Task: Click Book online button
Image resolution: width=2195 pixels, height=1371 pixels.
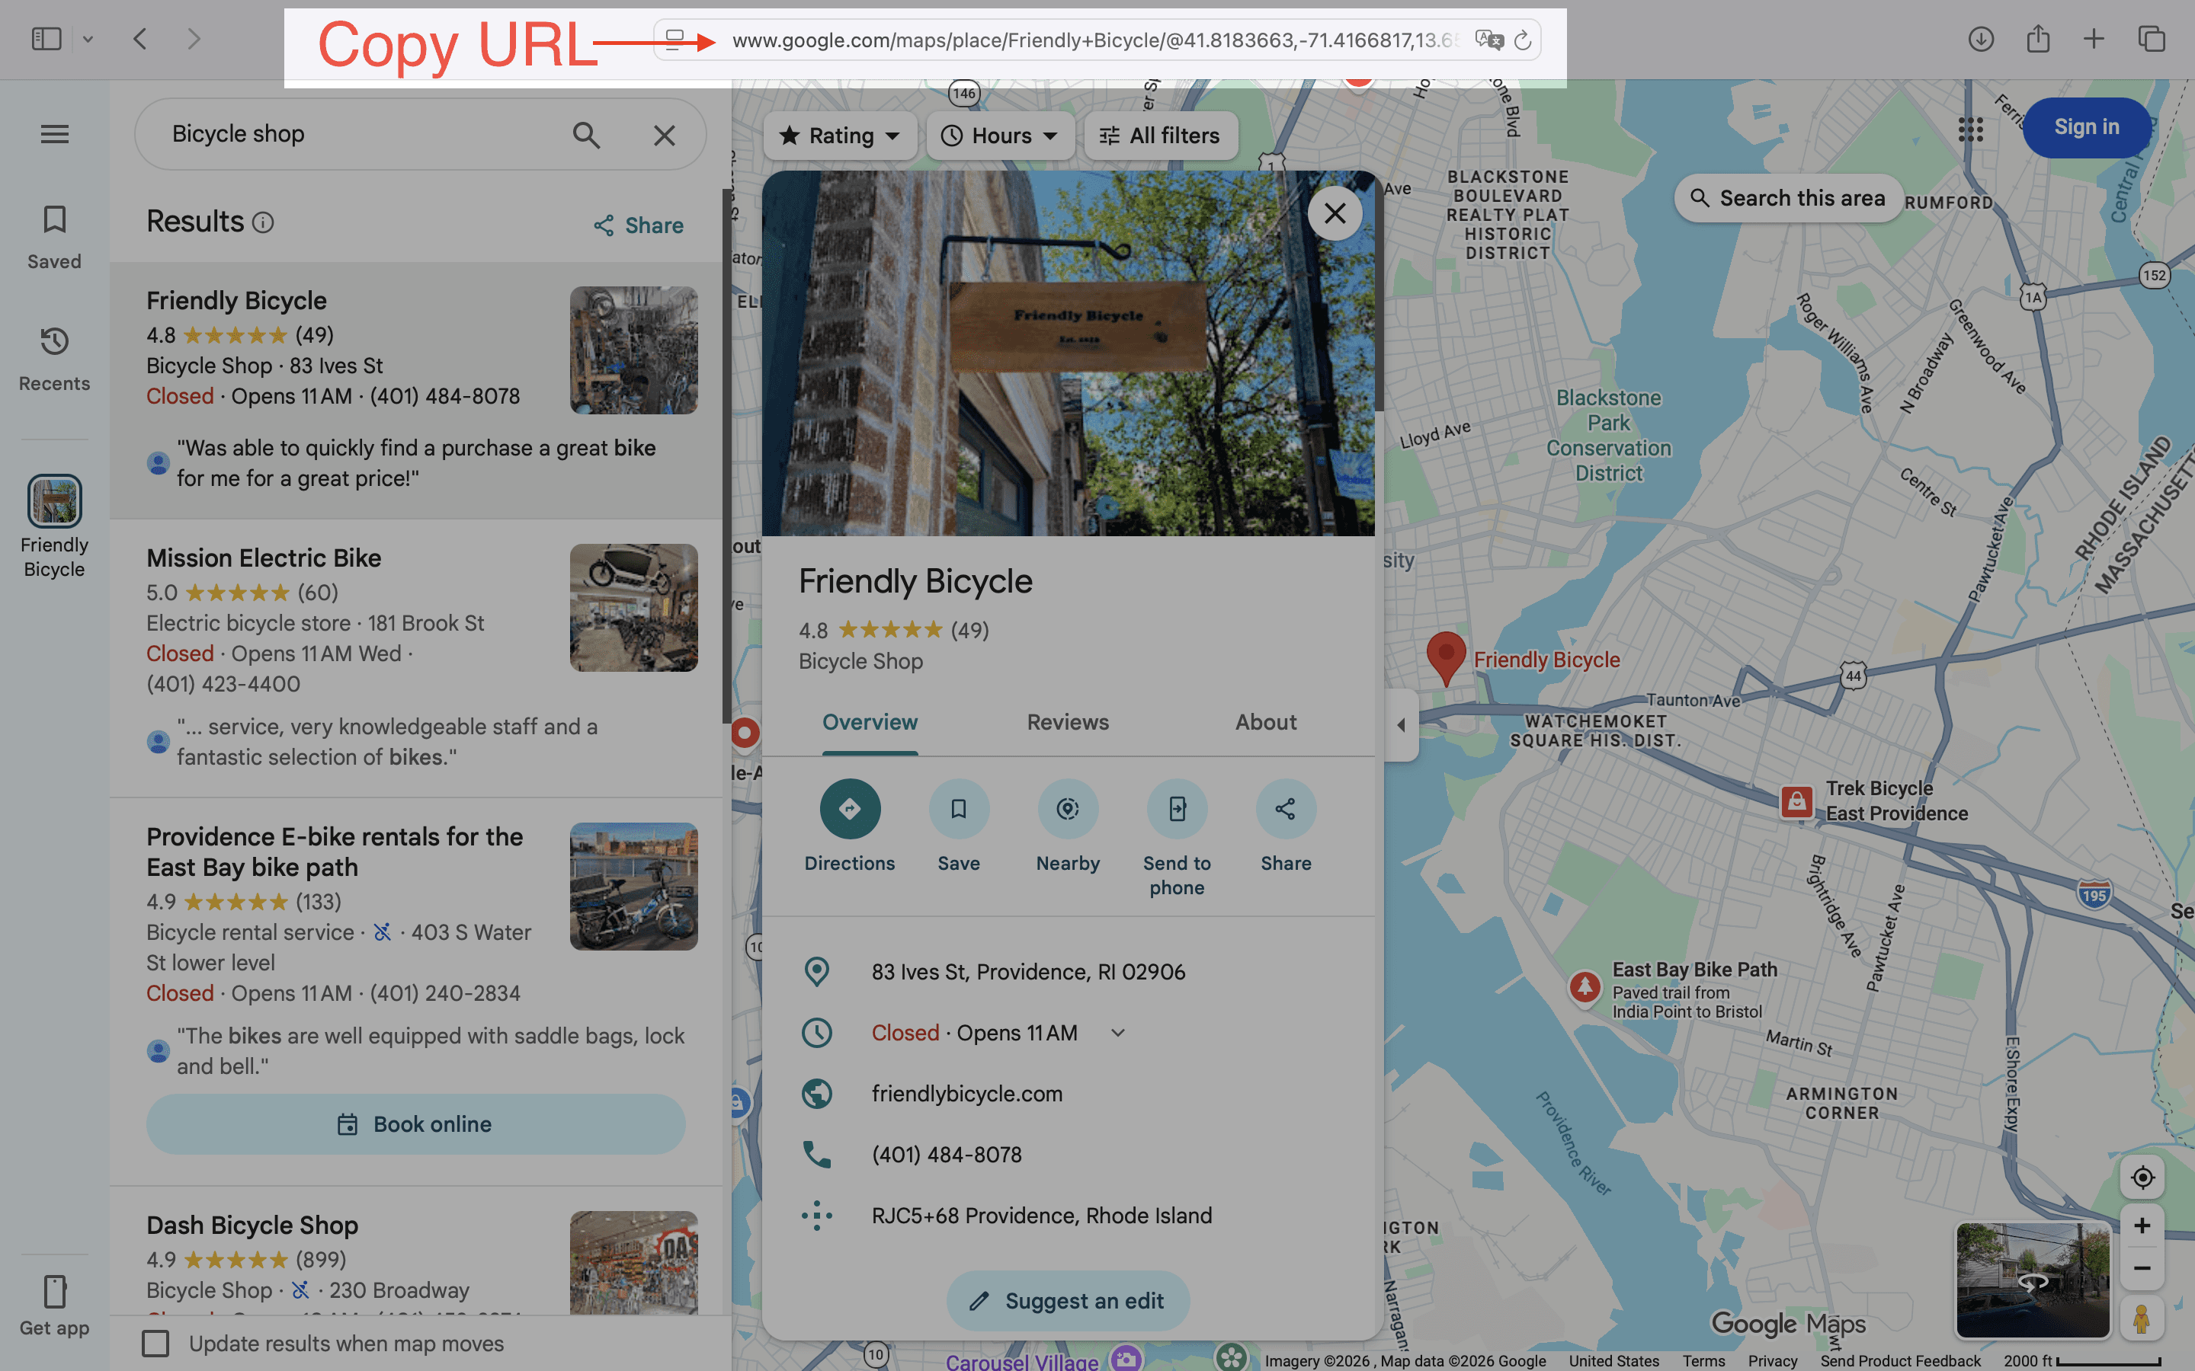Action: 415,1124
